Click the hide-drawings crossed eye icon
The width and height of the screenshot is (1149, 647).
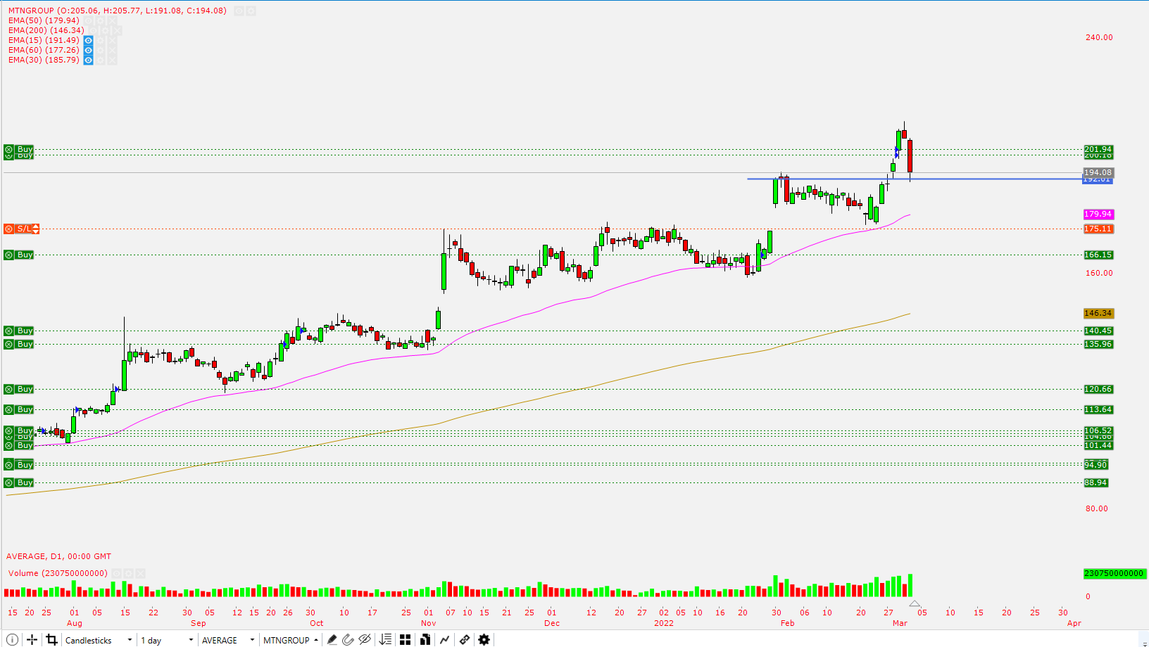coord(365,639)
